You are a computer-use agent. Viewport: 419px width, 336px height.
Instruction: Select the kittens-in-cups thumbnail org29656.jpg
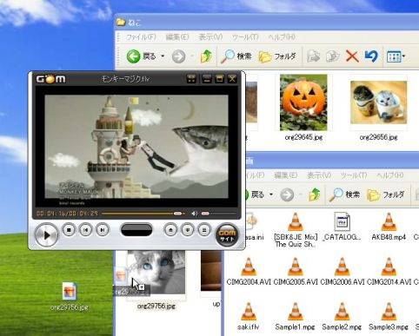click(x=378, y=102)
